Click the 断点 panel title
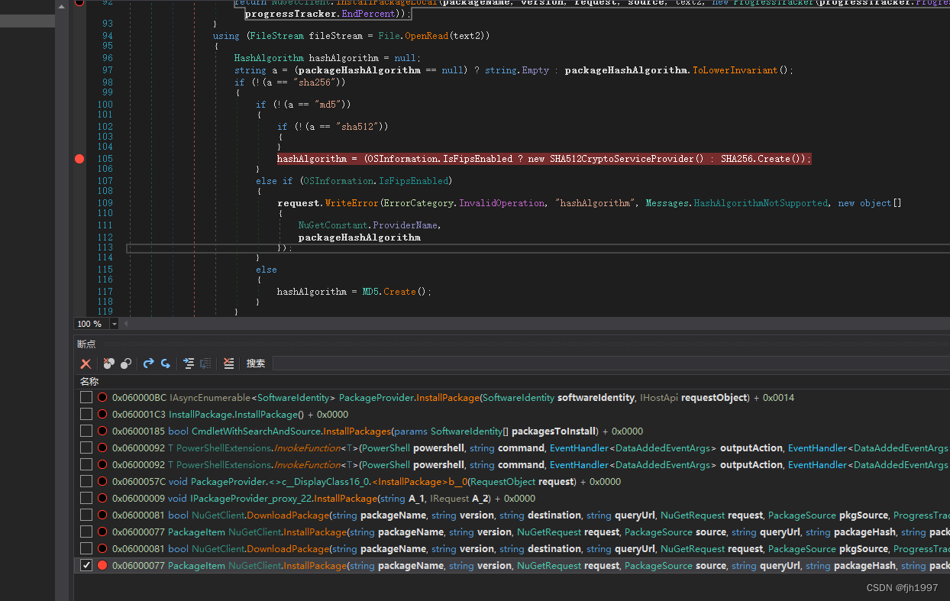950x601 pixels. point(86,344)
